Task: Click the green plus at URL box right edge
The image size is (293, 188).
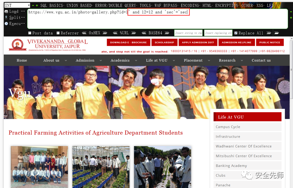Action: [291, 18]
